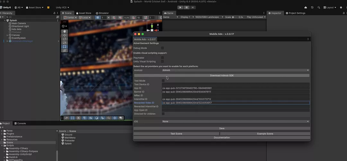Open the global search magnifier icon

pos(319,7)
